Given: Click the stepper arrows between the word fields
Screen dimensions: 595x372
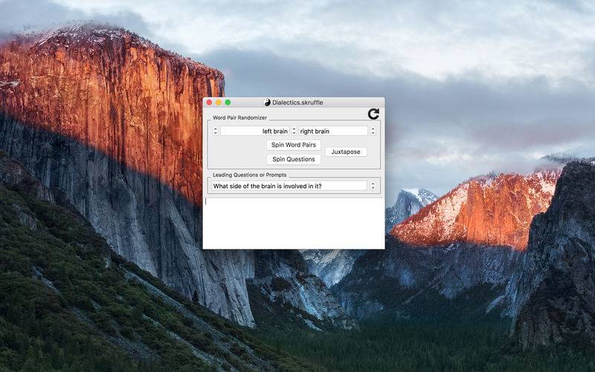Looking at the screenshot, I should tap(294, 132).
